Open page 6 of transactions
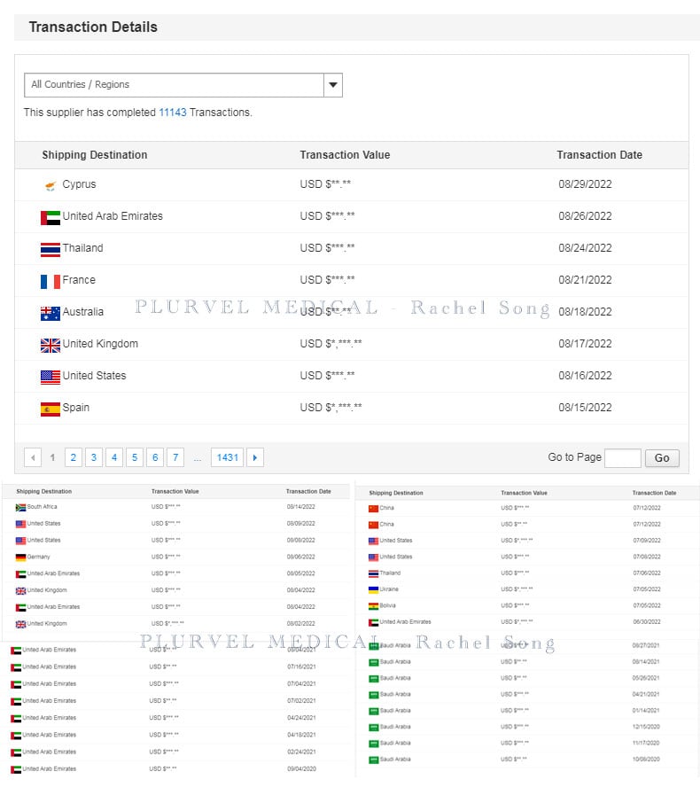The width and height of the screenshot is (700, 803). pyautogui.click(x=155, y=457)
